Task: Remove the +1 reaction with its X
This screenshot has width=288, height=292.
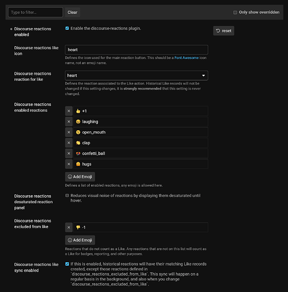Action: point(69,111)
